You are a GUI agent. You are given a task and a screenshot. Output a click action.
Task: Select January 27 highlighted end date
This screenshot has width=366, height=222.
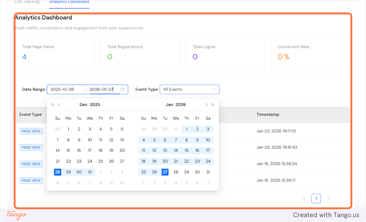(165, 172)
